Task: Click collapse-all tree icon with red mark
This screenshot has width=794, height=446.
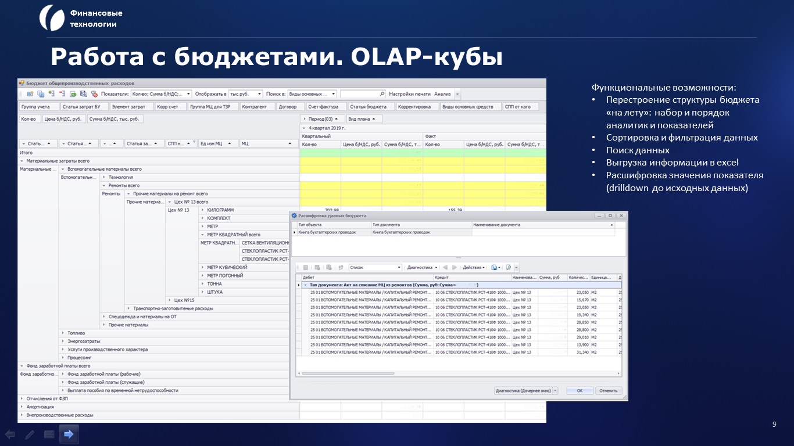Action: coord(62,93)
